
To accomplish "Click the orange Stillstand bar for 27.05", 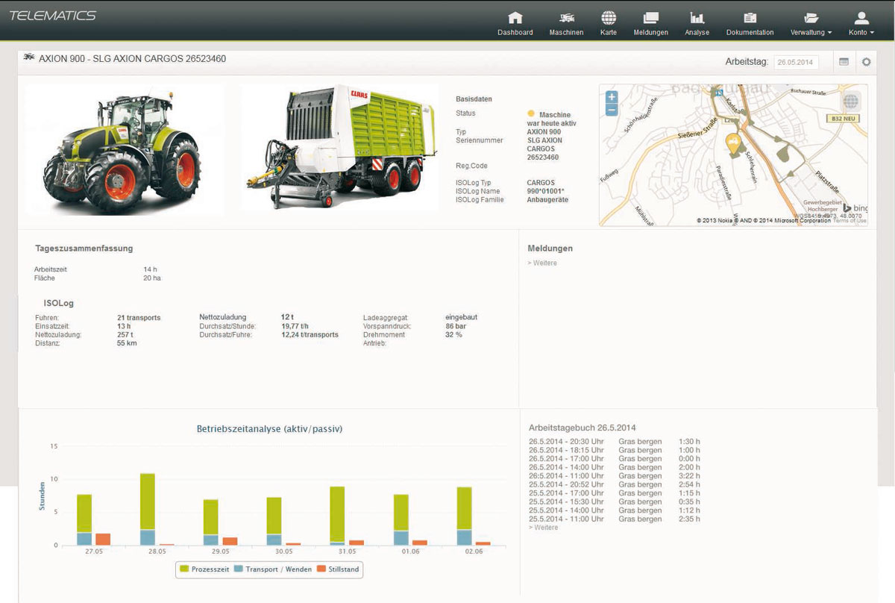I will (x=103, y=539).
